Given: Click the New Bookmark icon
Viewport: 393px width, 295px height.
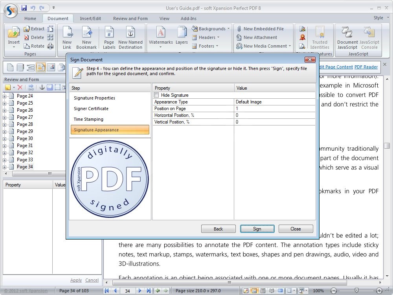Looking at the screenshot, I should tap(87, 32).
